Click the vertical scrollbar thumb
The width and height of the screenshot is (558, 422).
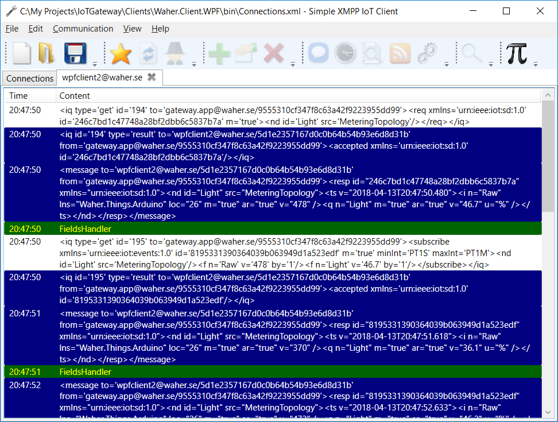coord(548,155)
